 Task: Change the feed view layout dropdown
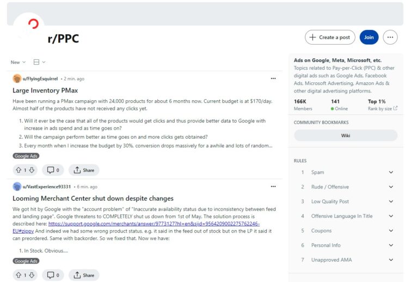(39, 62)
